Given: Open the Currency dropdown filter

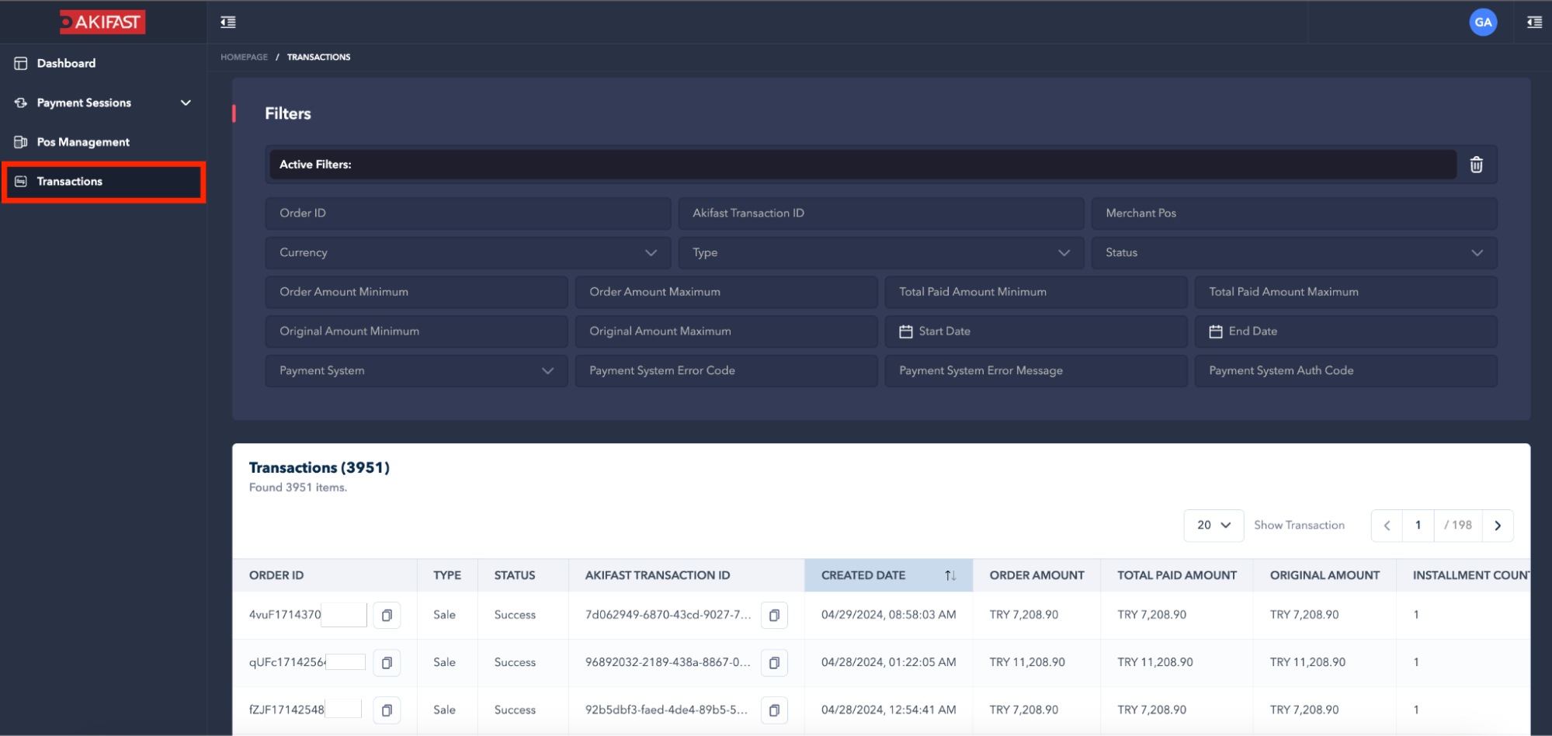Looking at the screenshot, I should point(467,252).
